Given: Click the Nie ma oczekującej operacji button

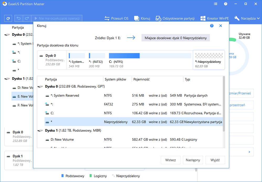Looking at the screenshot, I should [x=57, y=18].
